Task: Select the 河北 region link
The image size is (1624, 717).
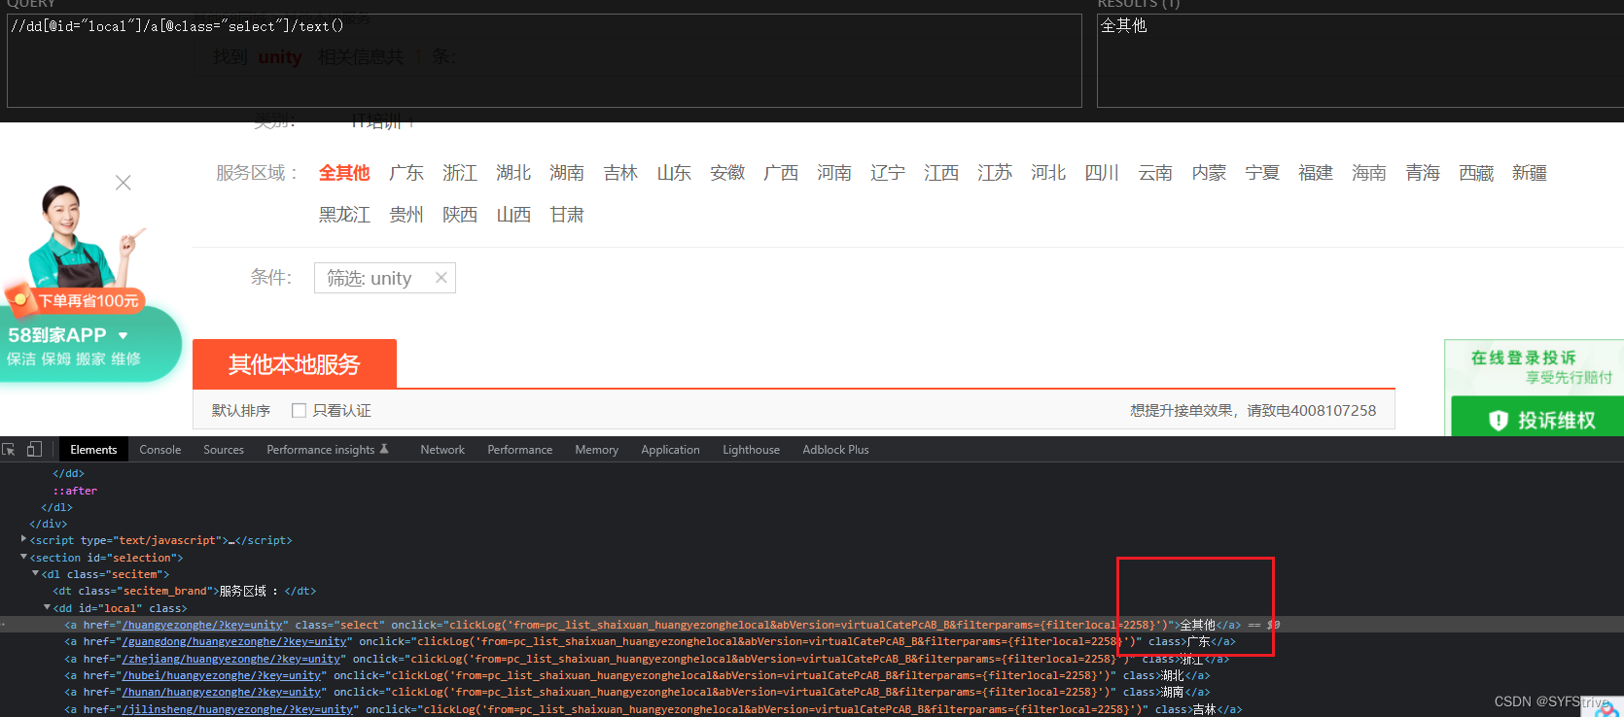Action: tap(1048, 173)
